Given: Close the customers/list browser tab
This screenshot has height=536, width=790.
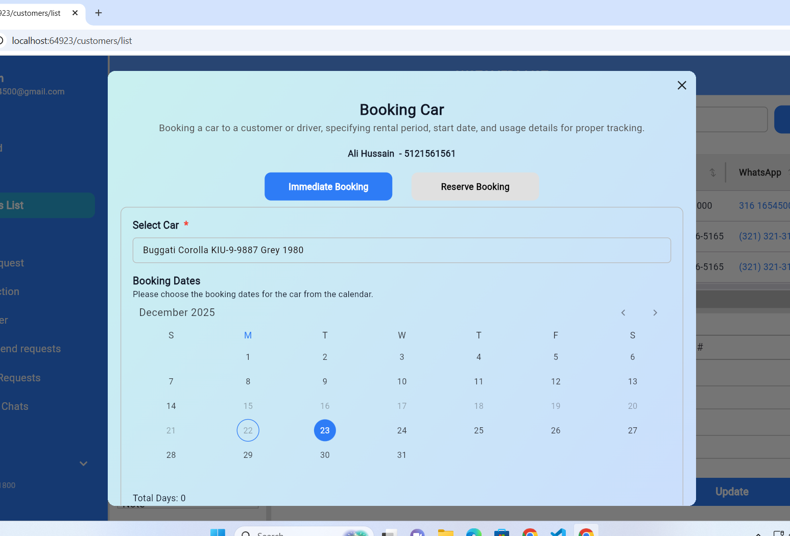Looking at the screenshot, I should click(75, 13).
